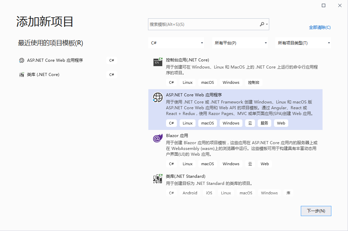The height and width of the screenshot is (231, 348).
Task: Click the ASP.NET Core globe icon in recent templates
Action: click(21, 60)
